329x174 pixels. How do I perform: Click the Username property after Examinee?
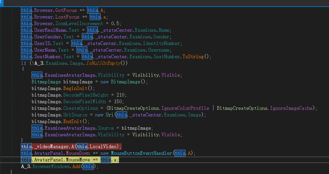[159, 50]
